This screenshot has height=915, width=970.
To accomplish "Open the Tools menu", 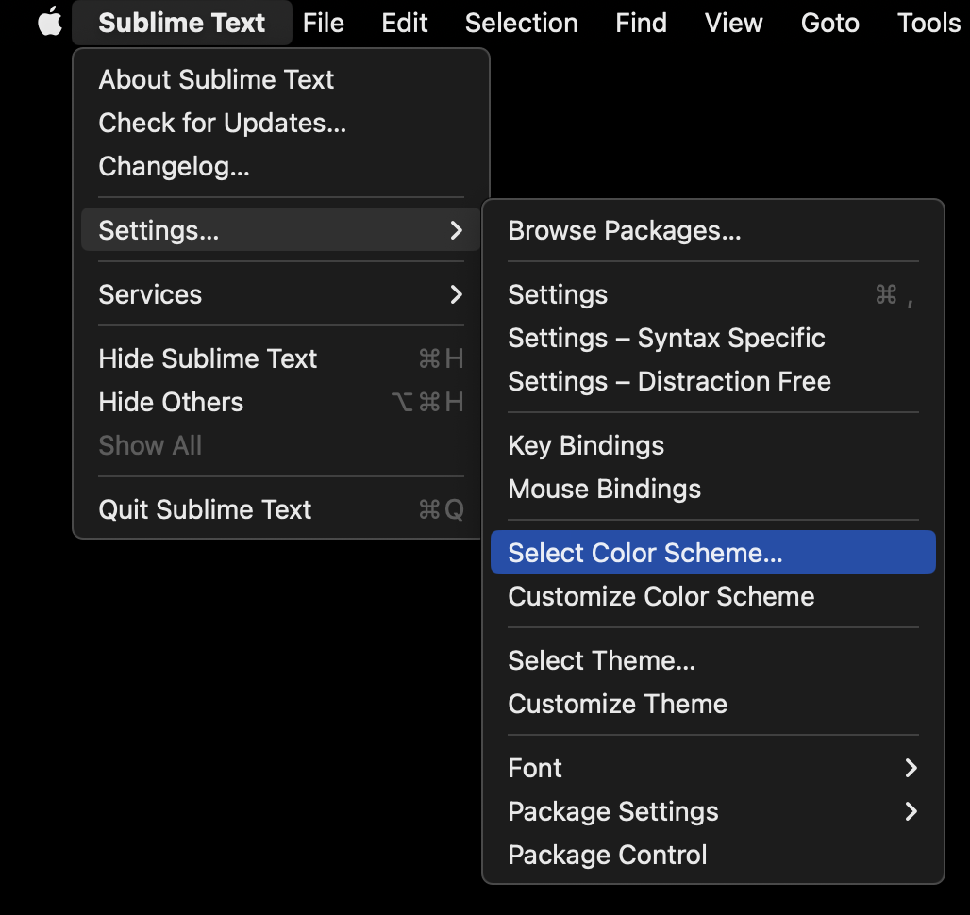I will point(928,23).
